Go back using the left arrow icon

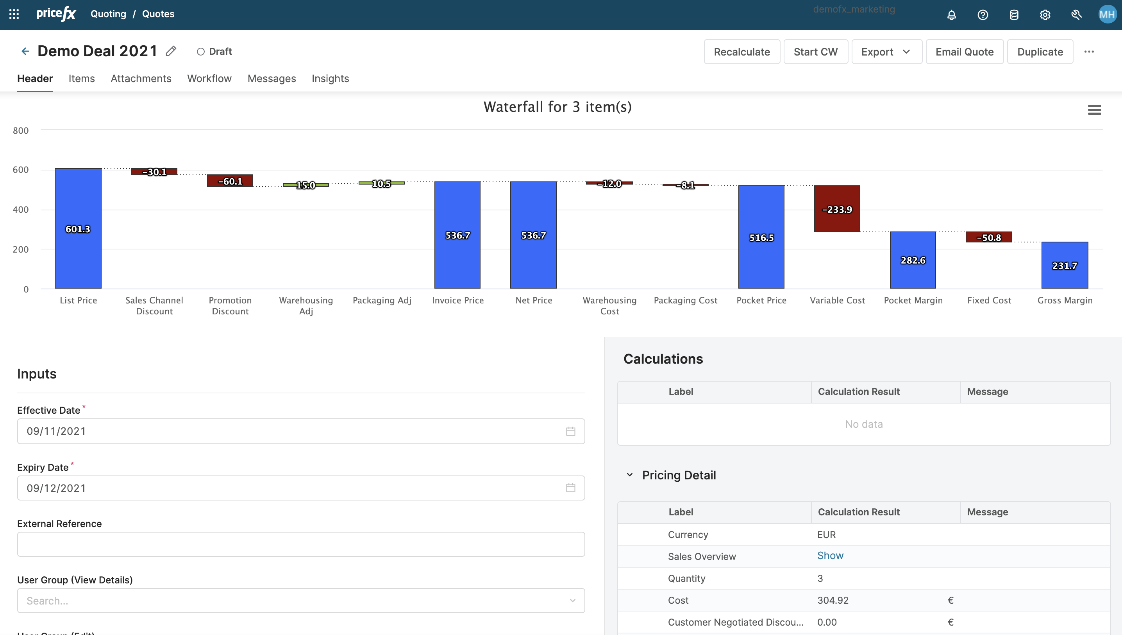pos(25,52)
